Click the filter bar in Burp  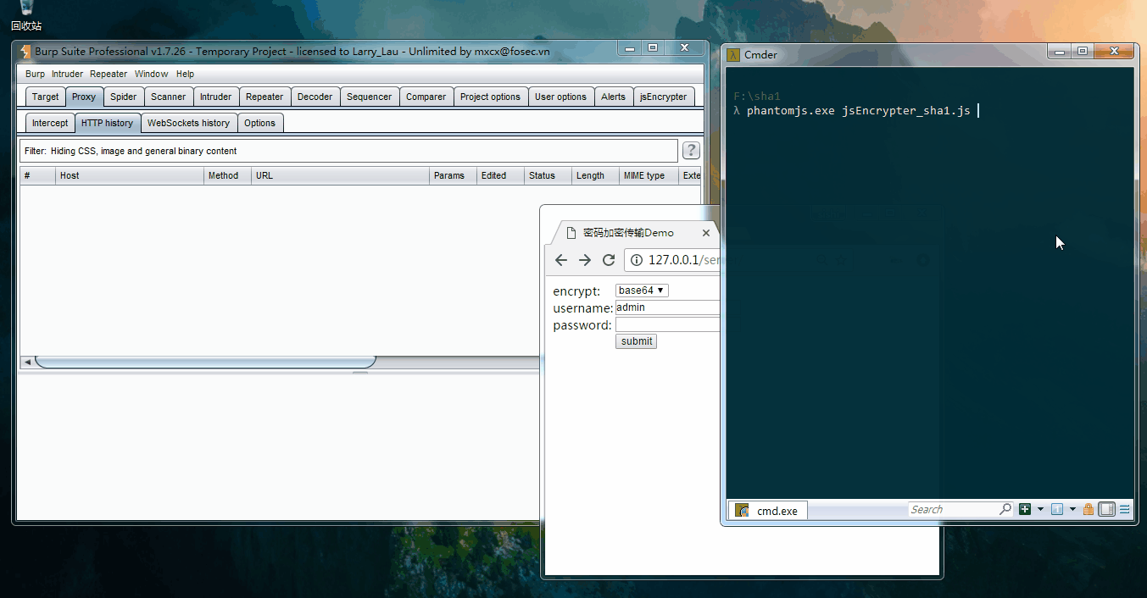click(348, 151)
